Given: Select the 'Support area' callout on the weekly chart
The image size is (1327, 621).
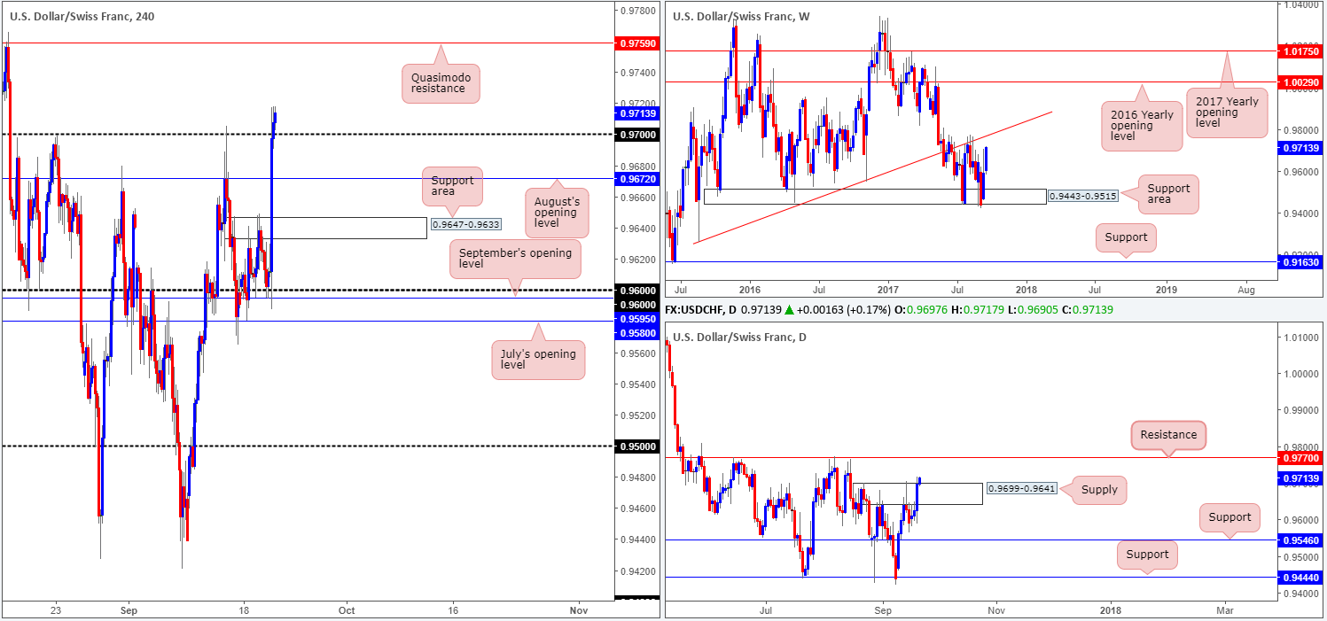Looking at the screenshot, I should point(1167,193).
